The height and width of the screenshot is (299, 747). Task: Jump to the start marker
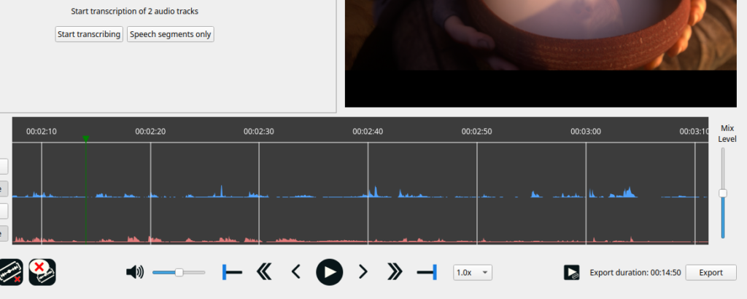[232, 272]
